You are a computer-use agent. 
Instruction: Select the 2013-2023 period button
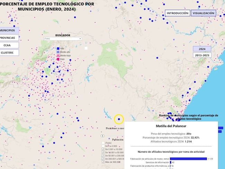[x=202, y=55]
